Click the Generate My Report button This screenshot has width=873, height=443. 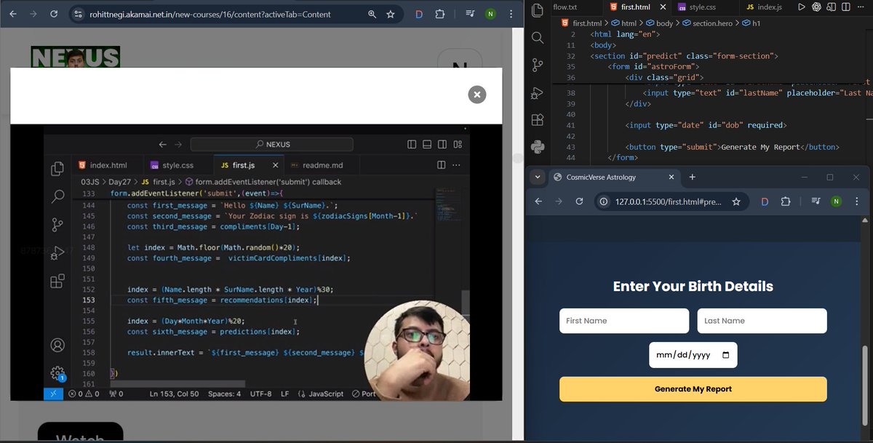693,388
